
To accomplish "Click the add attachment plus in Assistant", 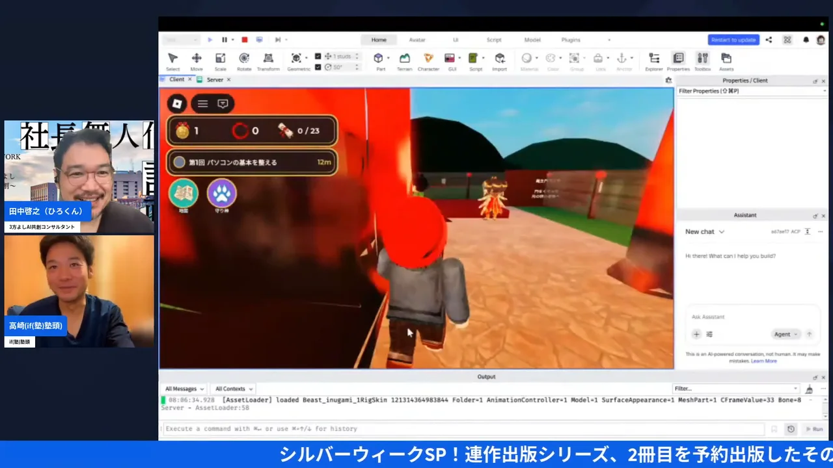I will coord(696,334).
